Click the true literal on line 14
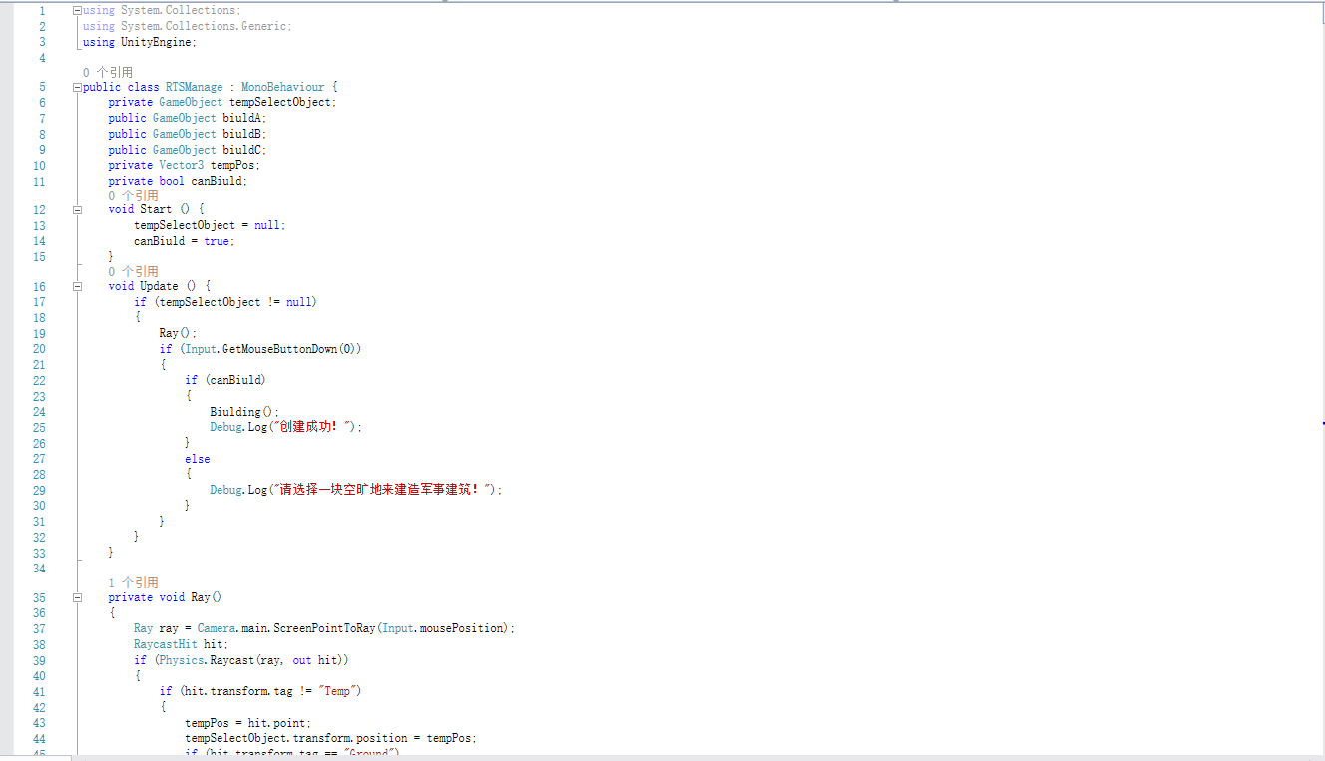 tap(217, 241)
